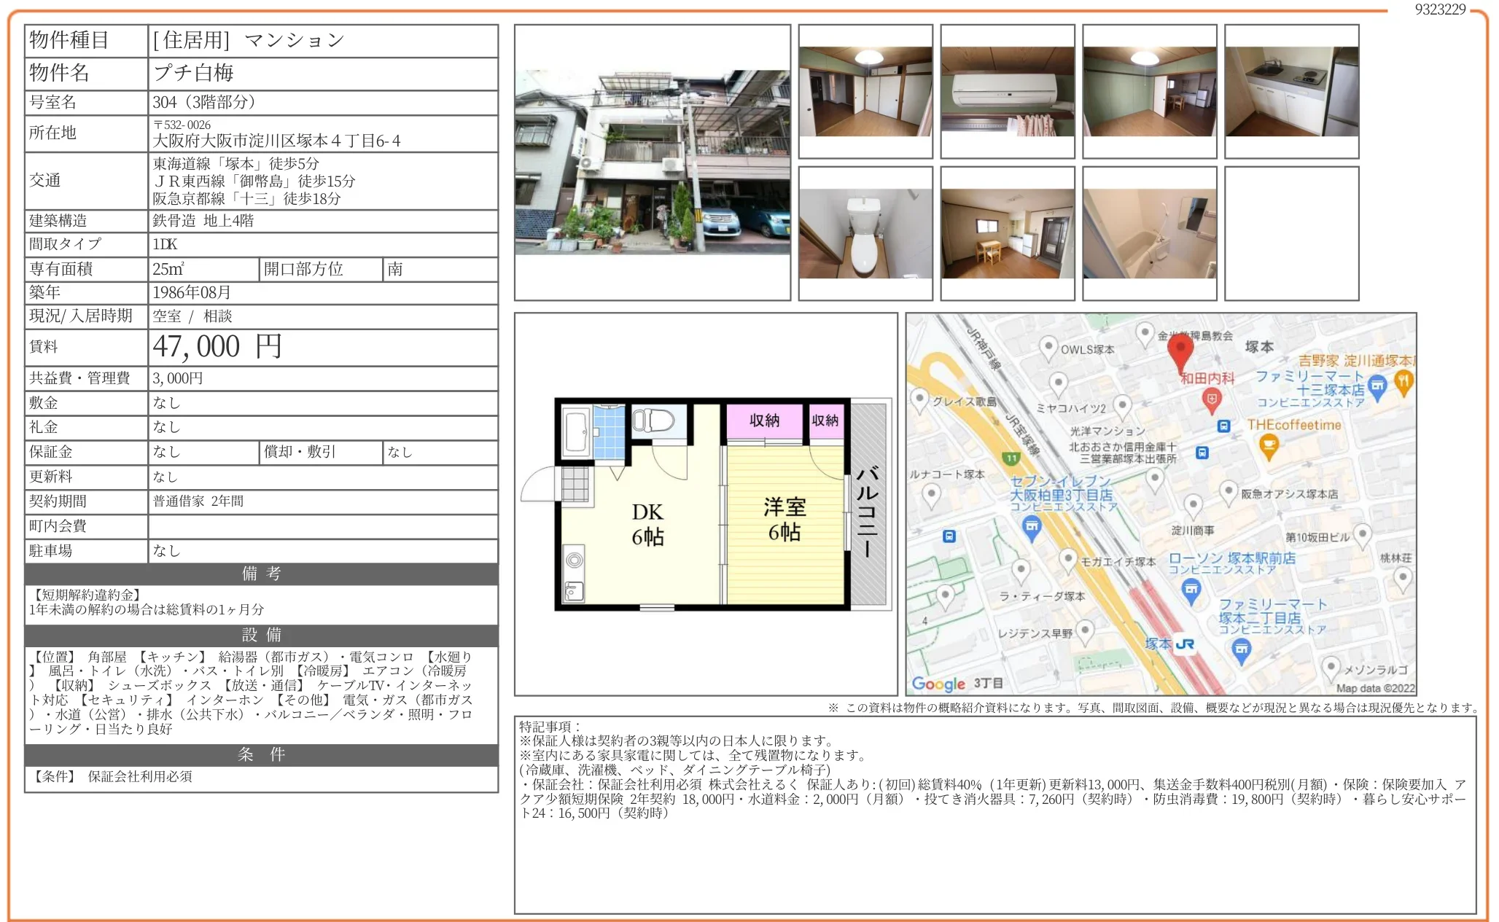Open the kitchen sink photo thumbnail
The width and height of the screenshot is (1499, 922).
click(x=1291, y=91)
